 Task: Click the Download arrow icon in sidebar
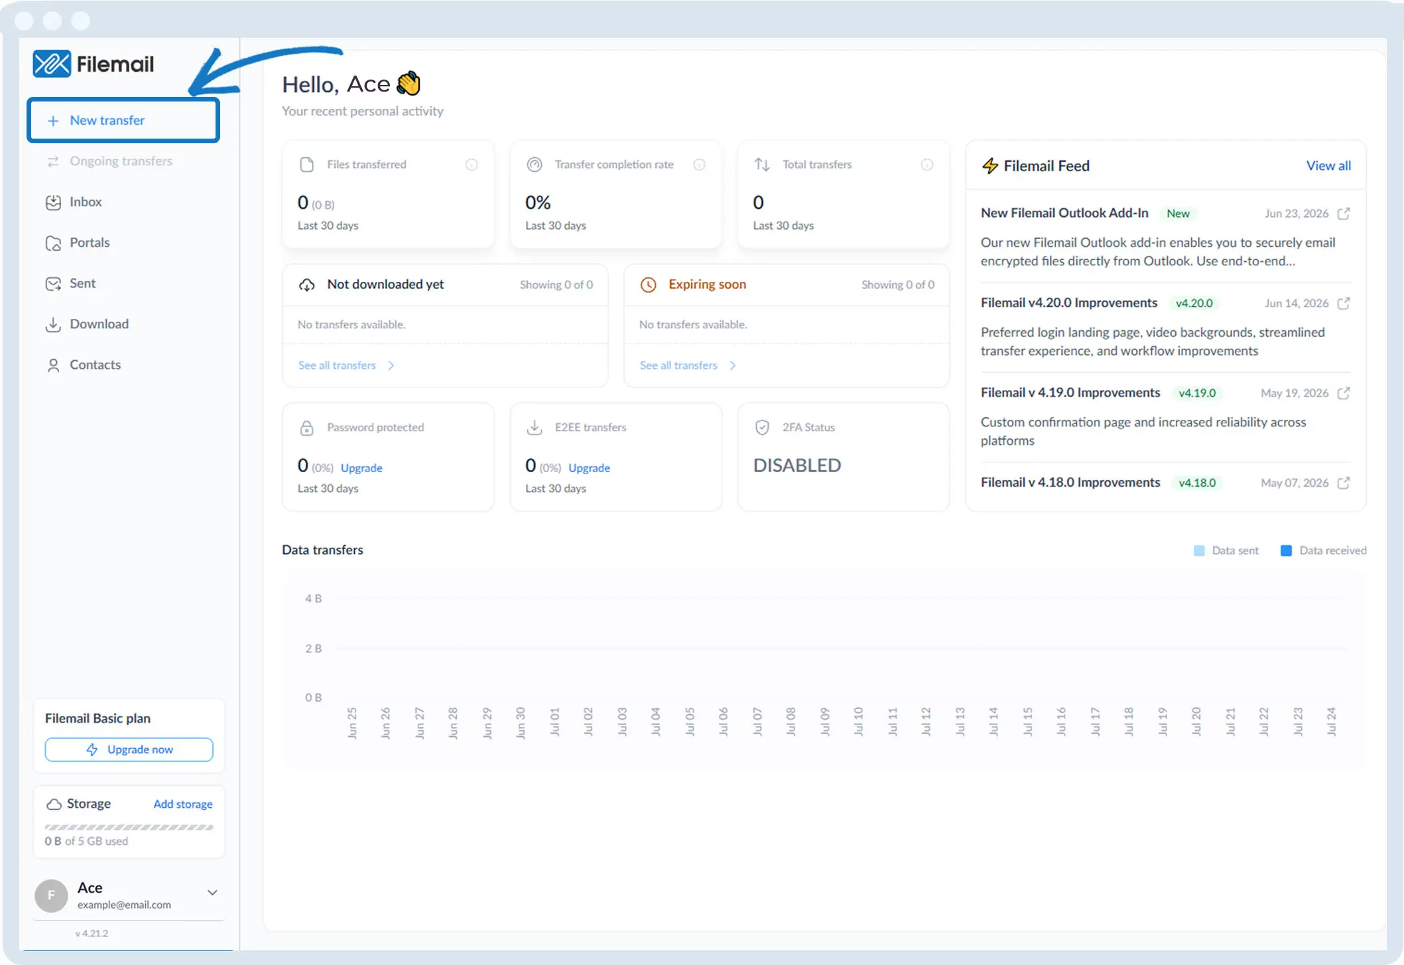pos(53,324)
